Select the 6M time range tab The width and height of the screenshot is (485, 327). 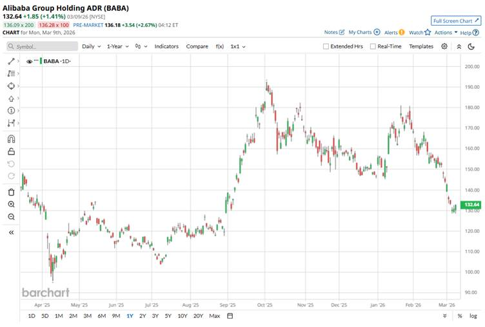tap(102, 316)
